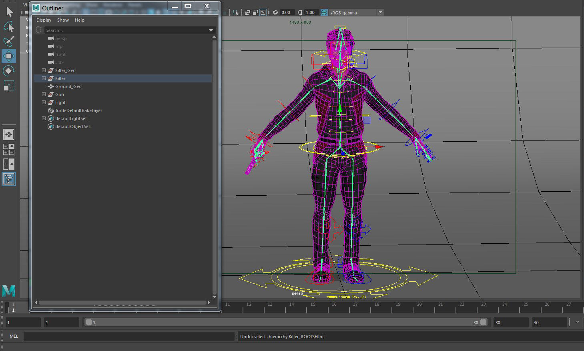Select defaultObjectSet in the Outliner
584x351 pixels.
point(72,126)
